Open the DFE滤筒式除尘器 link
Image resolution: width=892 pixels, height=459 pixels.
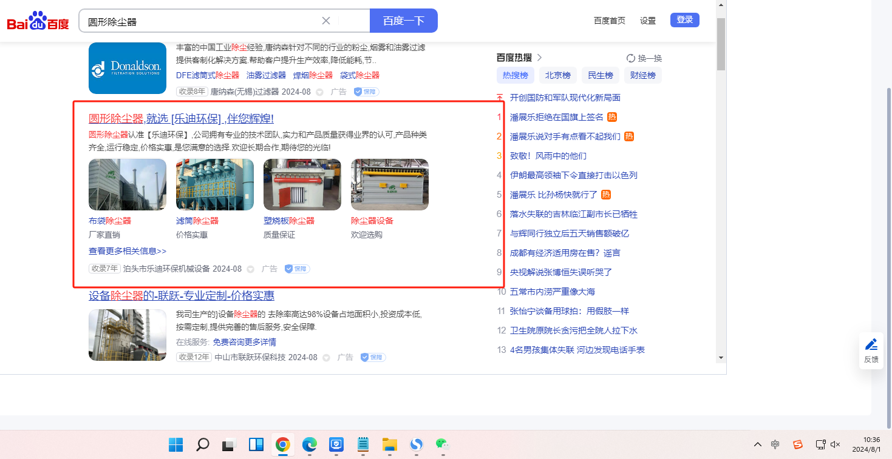tap(208, 75)
